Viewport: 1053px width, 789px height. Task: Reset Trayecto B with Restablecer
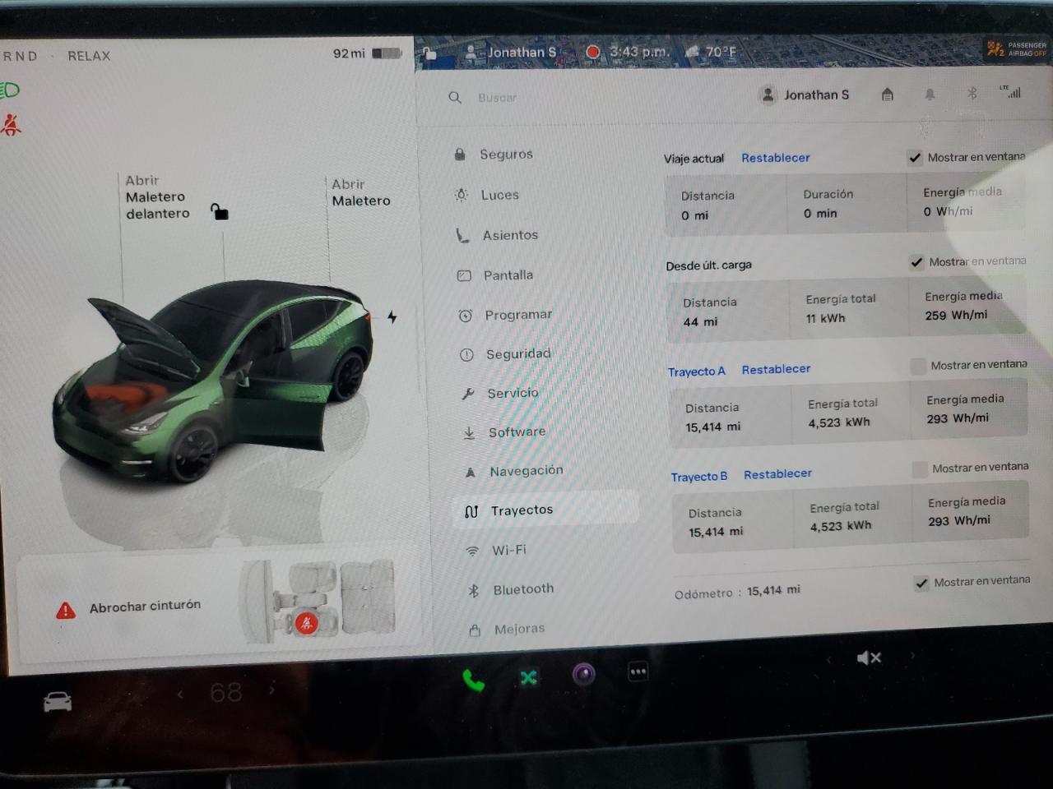point(777,474)
